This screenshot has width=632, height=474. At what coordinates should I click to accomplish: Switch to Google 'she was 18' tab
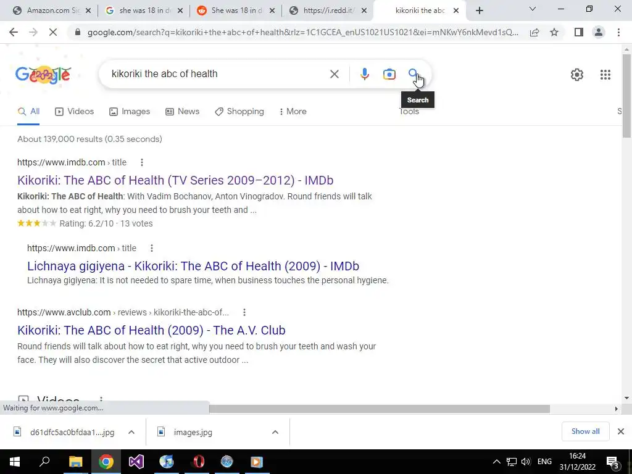(143, 11)
